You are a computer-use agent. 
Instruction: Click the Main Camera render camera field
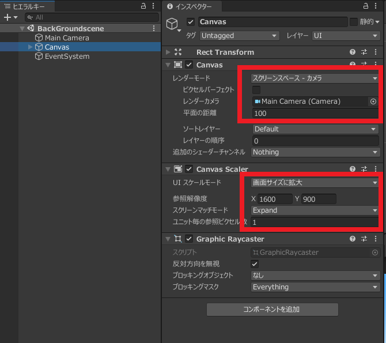[x=310, y=101]
